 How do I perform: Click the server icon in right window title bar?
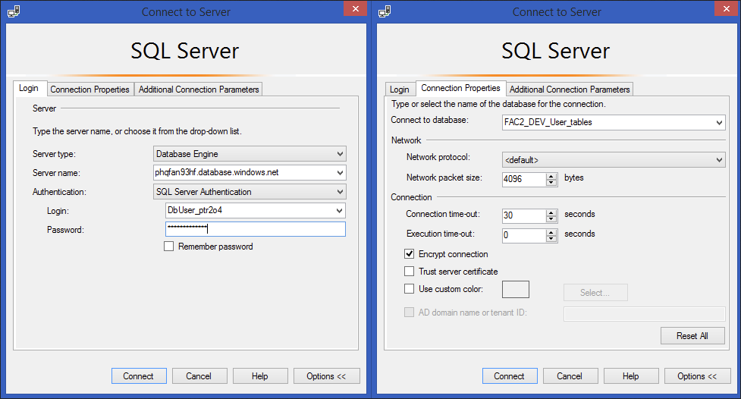point(385,11)
